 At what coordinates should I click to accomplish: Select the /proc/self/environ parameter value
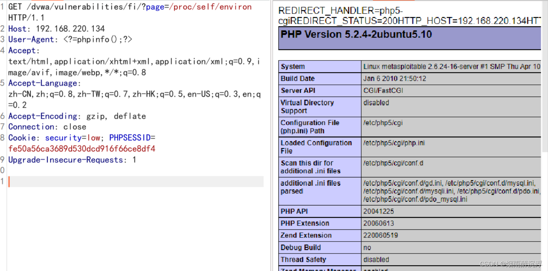210,7
